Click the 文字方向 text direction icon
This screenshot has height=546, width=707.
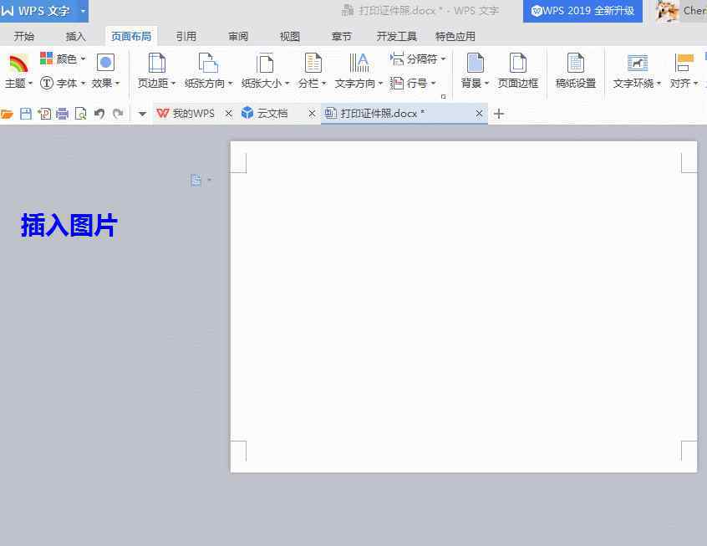359,63
